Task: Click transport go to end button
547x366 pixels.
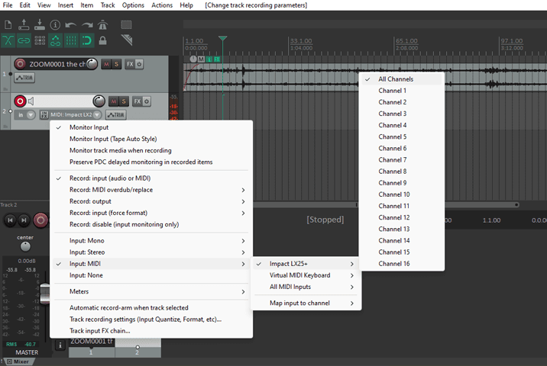Action: click(24, 220)
